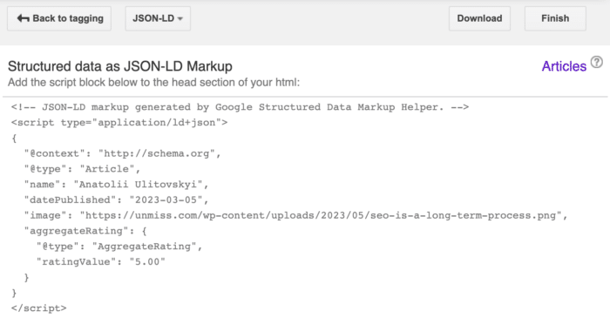Expand the JSON-LD format dropdown
610x325 pixels.
pyautogui.click(x=158, y=18)
